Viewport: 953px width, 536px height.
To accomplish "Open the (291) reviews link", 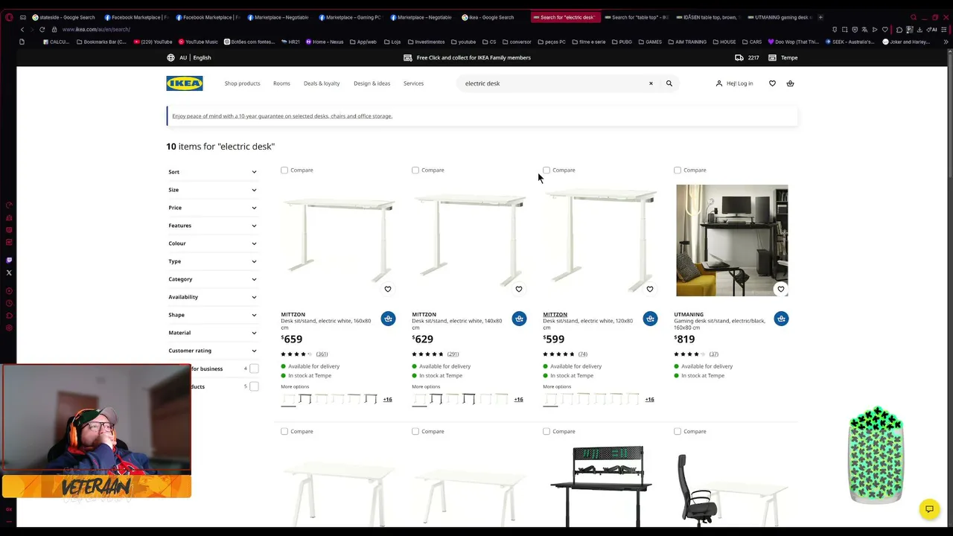I will coord(453,354).
